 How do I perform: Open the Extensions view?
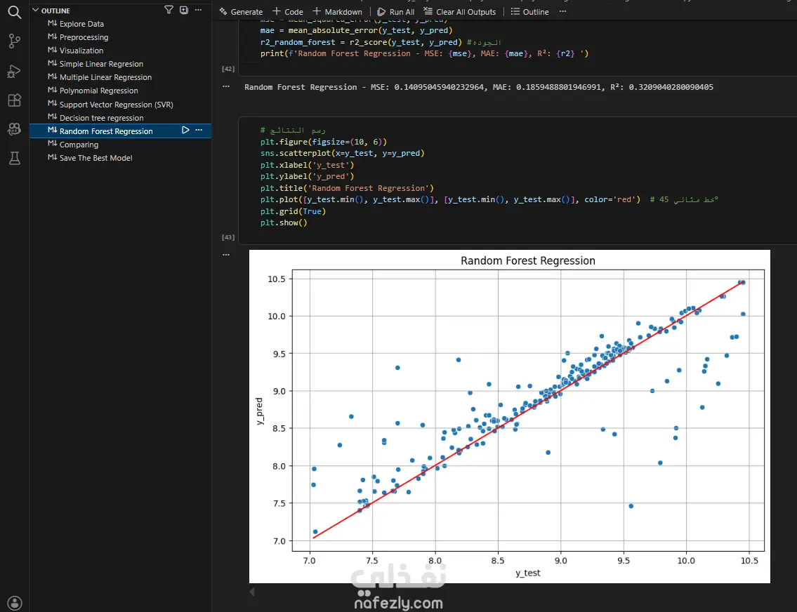pyautogui.click(x=15, y=100)
